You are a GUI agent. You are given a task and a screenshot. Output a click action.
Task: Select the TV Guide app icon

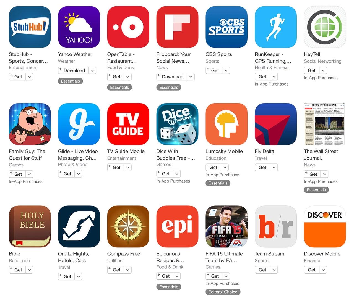tap(128, 124)
